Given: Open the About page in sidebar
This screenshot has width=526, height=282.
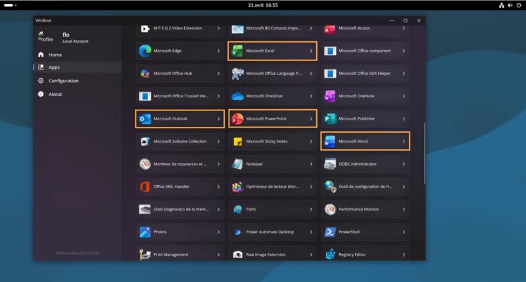Looking at the screenshot, I should click(55, 94).
